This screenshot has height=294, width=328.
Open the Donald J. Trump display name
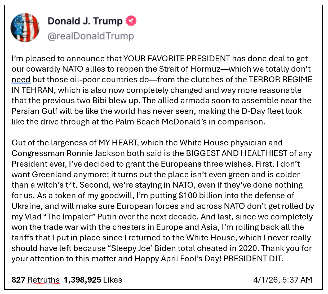pyautogui.click(x=85, y=21)
